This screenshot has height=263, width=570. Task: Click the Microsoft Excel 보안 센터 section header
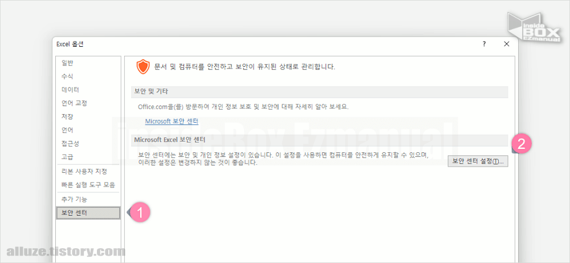(x=319, y=140)
